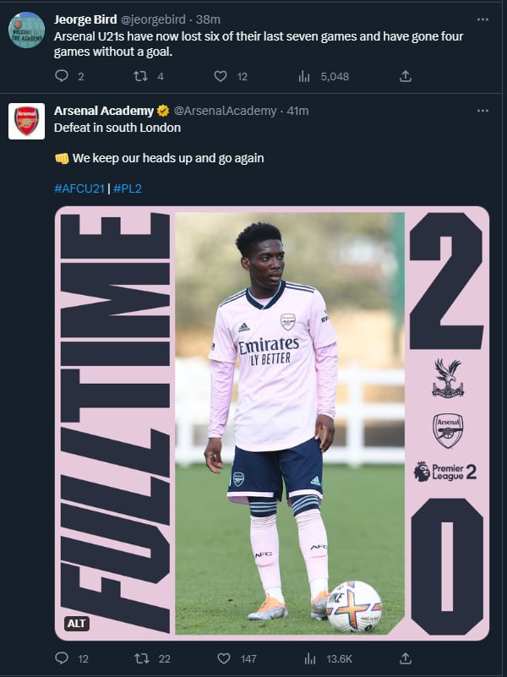This screenshot has width=507, height=677.
Task: Open the 41m timestamp of Arsenal tweet
Action: [x=297, y=111]
